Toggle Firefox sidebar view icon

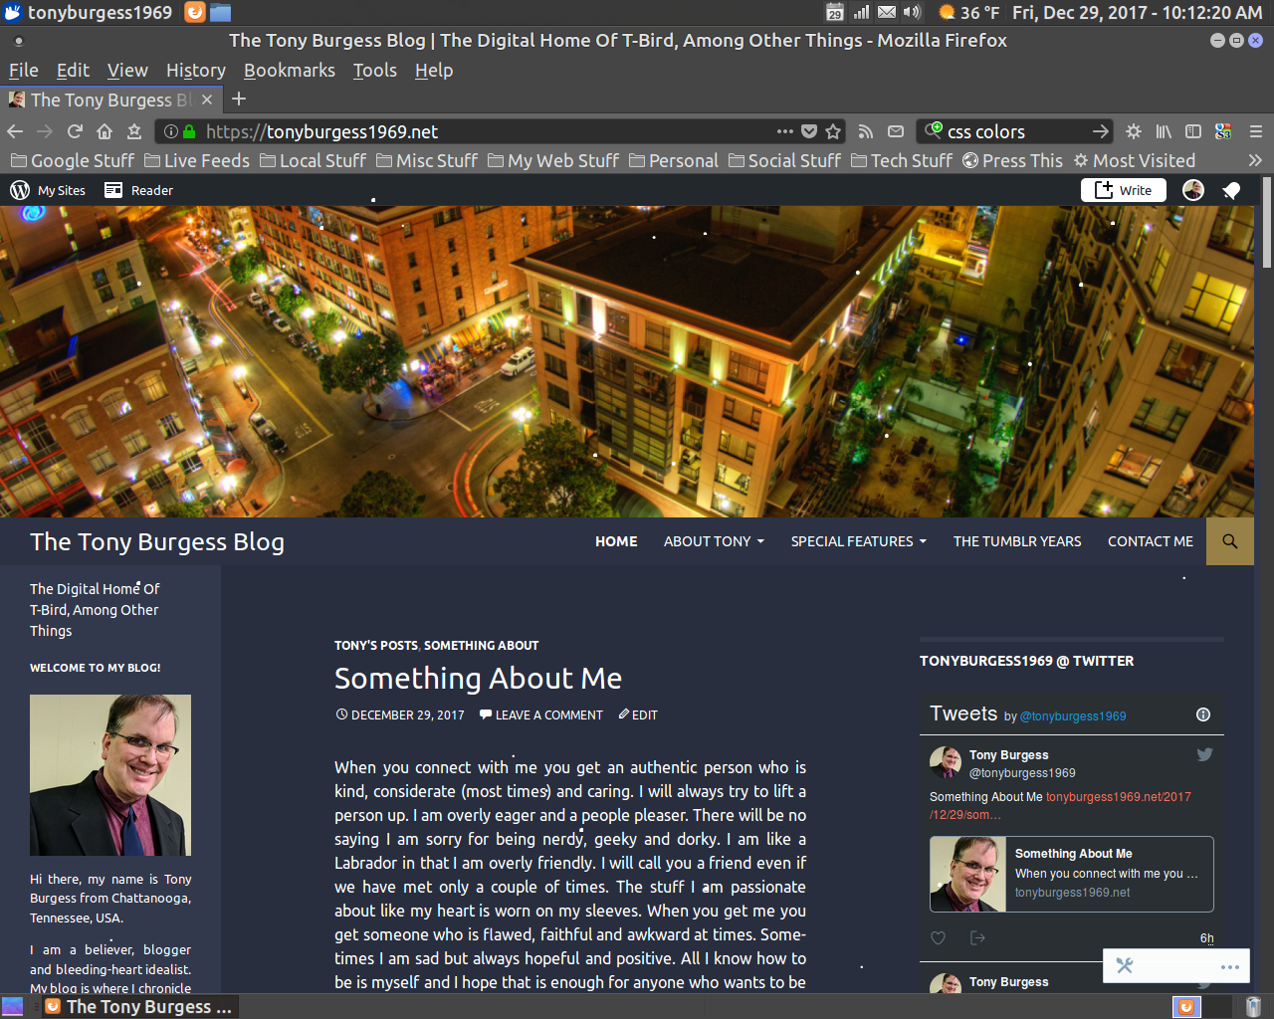pyautogui.click(x=1193, y=131)
